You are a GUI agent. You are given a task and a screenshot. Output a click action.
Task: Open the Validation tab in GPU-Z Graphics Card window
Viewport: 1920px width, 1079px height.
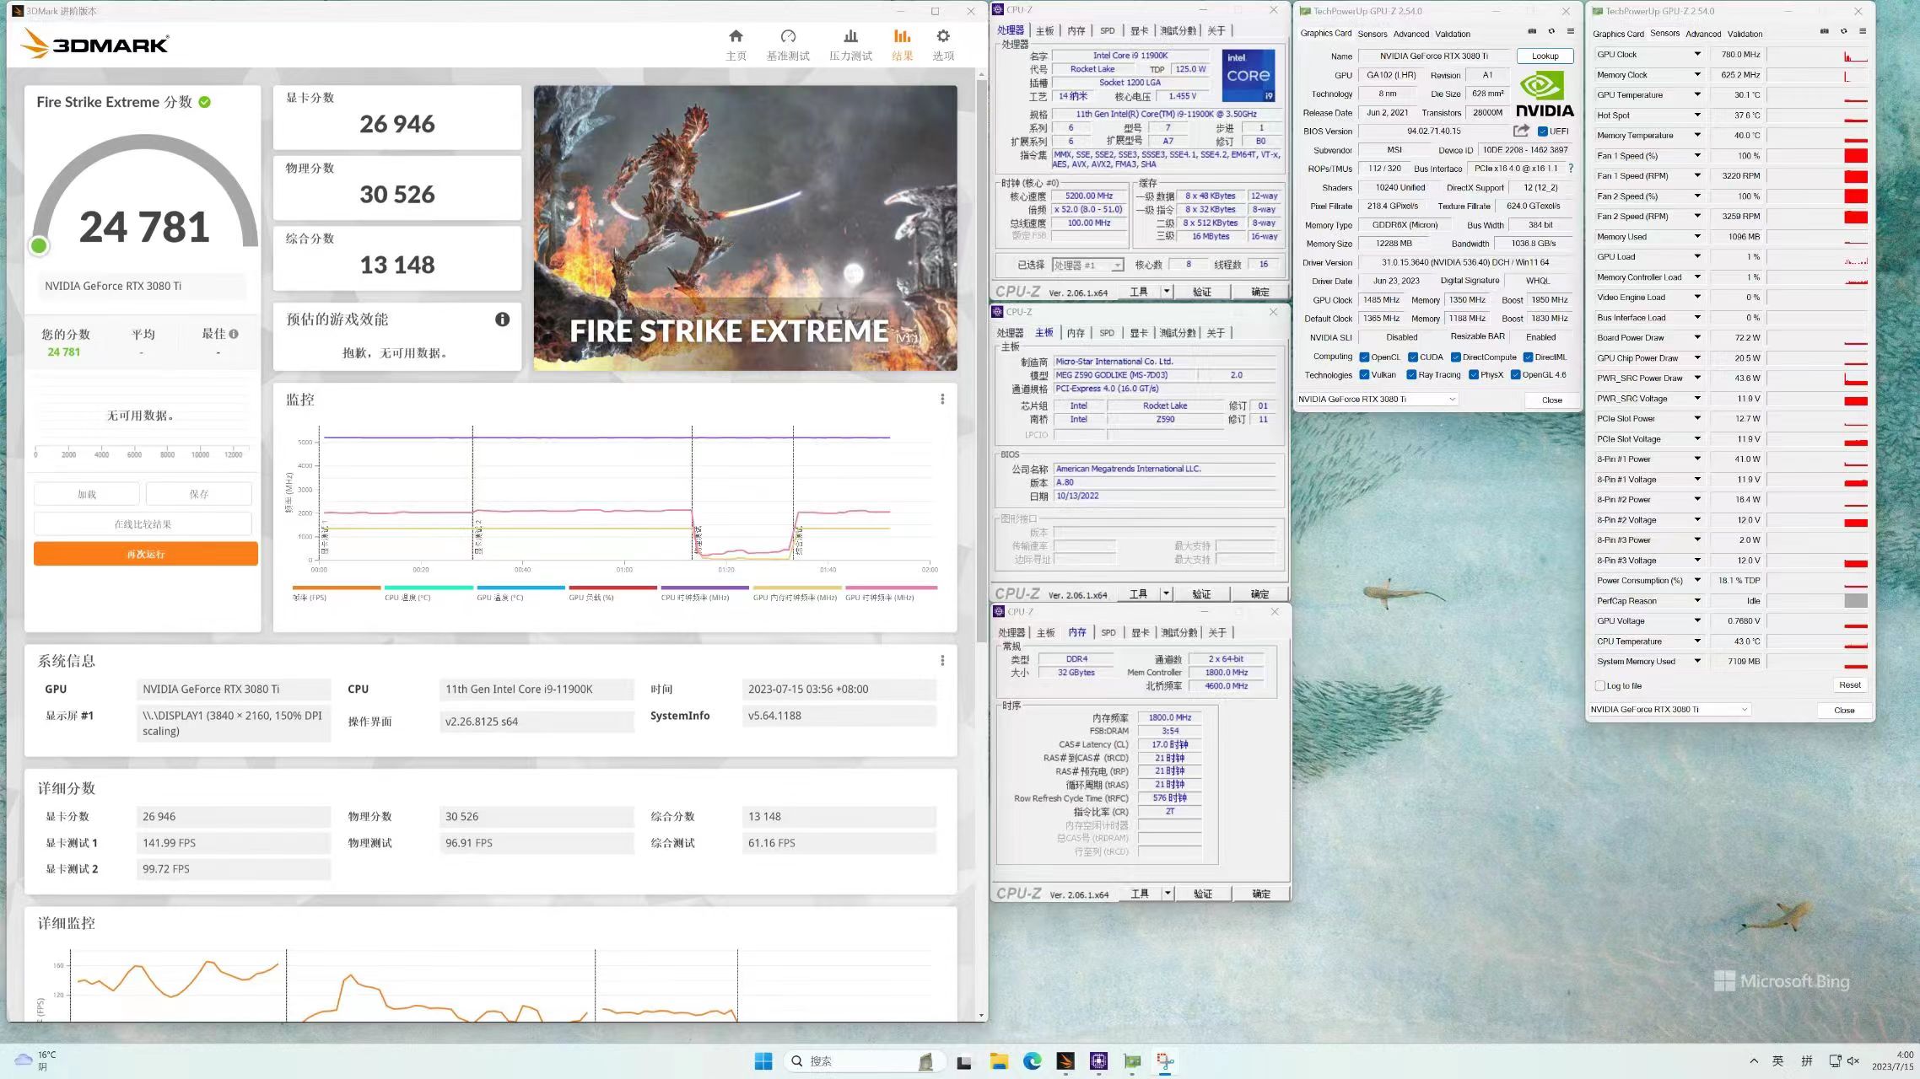point(1453,35)
